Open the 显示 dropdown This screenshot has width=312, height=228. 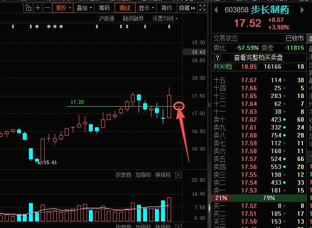click(x=146, y=8)
